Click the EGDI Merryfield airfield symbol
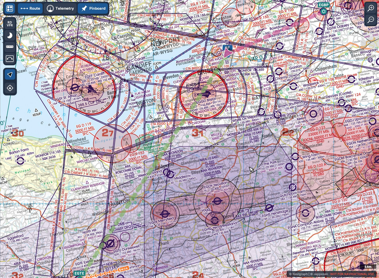The height and width of the screenshot is (278, 379). [164, 214]
